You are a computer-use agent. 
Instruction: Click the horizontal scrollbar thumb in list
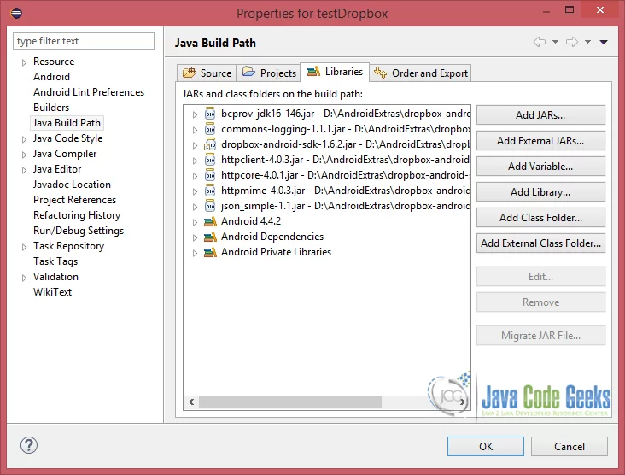(290, 402)
